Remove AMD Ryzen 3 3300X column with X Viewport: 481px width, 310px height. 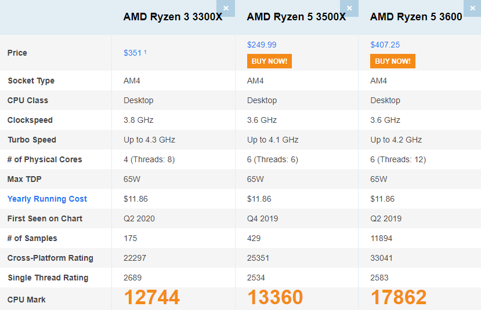point(226,8)
